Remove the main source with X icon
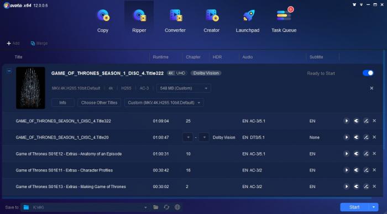This screenshot has width=387, height=214. click(372, 88)
